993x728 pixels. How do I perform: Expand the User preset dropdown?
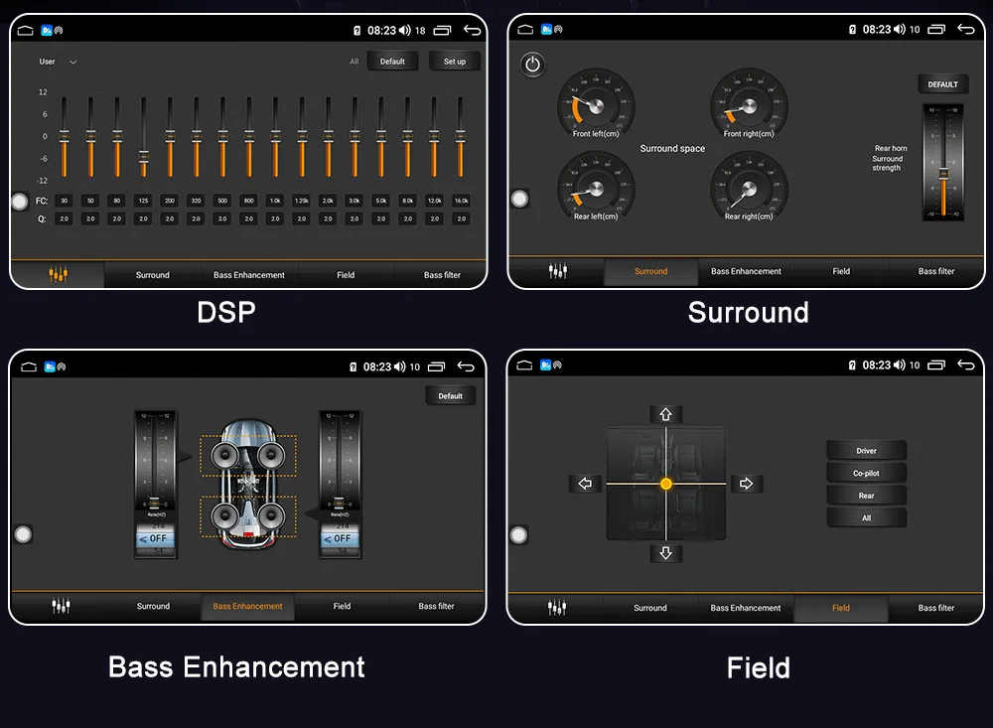click(58, 62)
